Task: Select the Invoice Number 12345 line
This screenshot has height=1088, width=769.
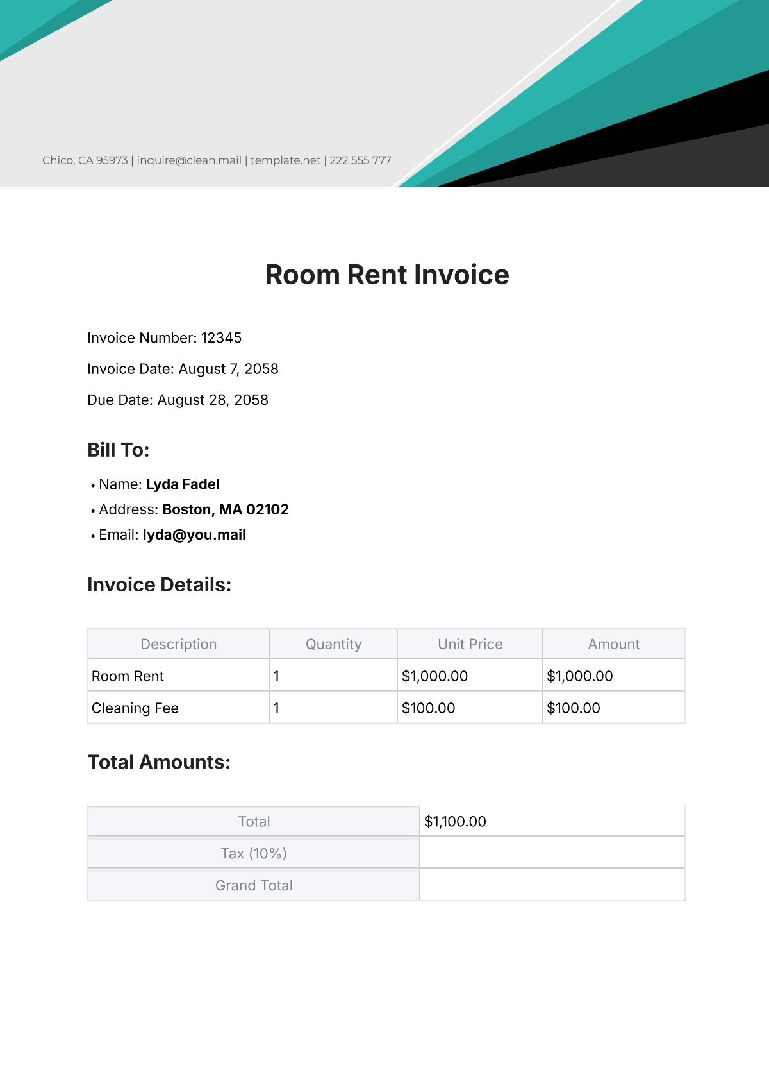Action: pyautogui.click(x=164, y=338)
